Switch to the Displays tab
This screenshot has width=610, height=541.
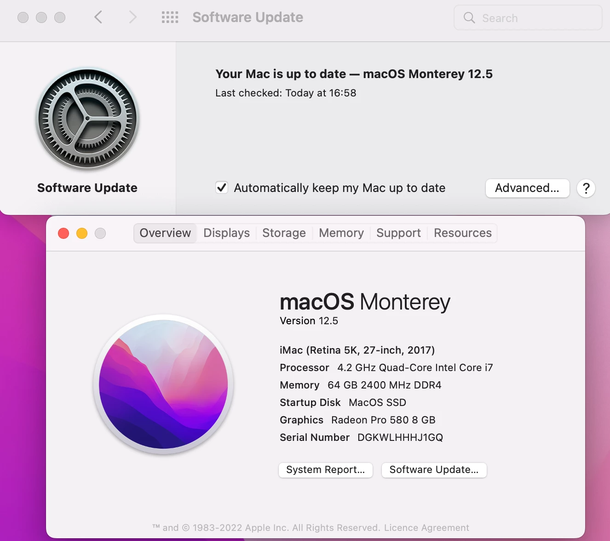pos(227,233)
